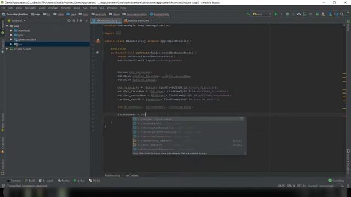Click the class gutter icon beside MainActivity declaration
Screen dimensions: 351x197
coord(98,41)
